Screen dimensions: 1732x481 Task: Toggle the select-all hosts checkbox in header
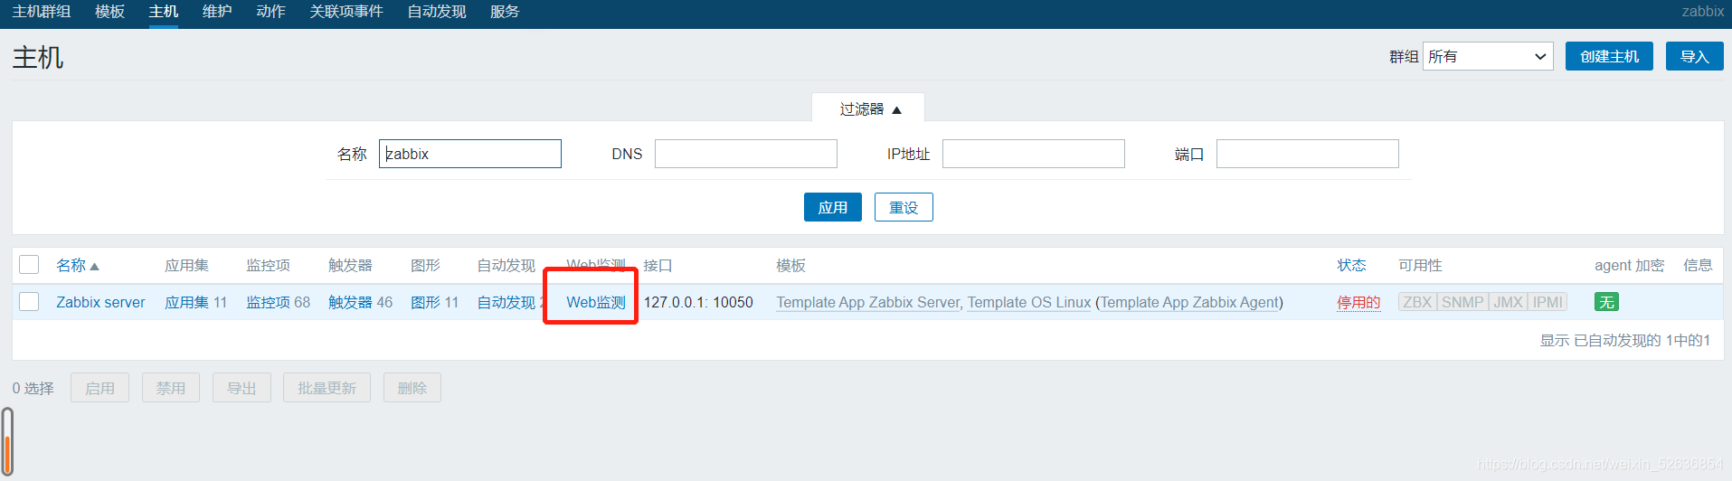(29, 264)
